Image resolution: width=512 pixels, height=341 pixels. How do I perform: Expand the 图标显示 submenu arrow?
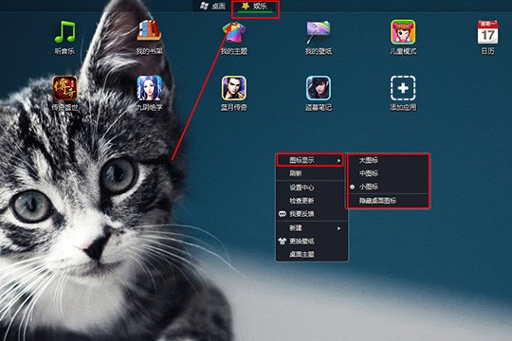point(338,160)
